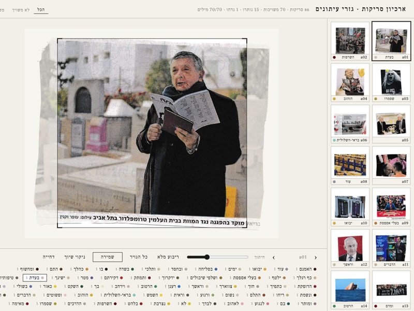Click the כהלך word chip
Viewport: 414px width, 311px height.
point(80,269)
